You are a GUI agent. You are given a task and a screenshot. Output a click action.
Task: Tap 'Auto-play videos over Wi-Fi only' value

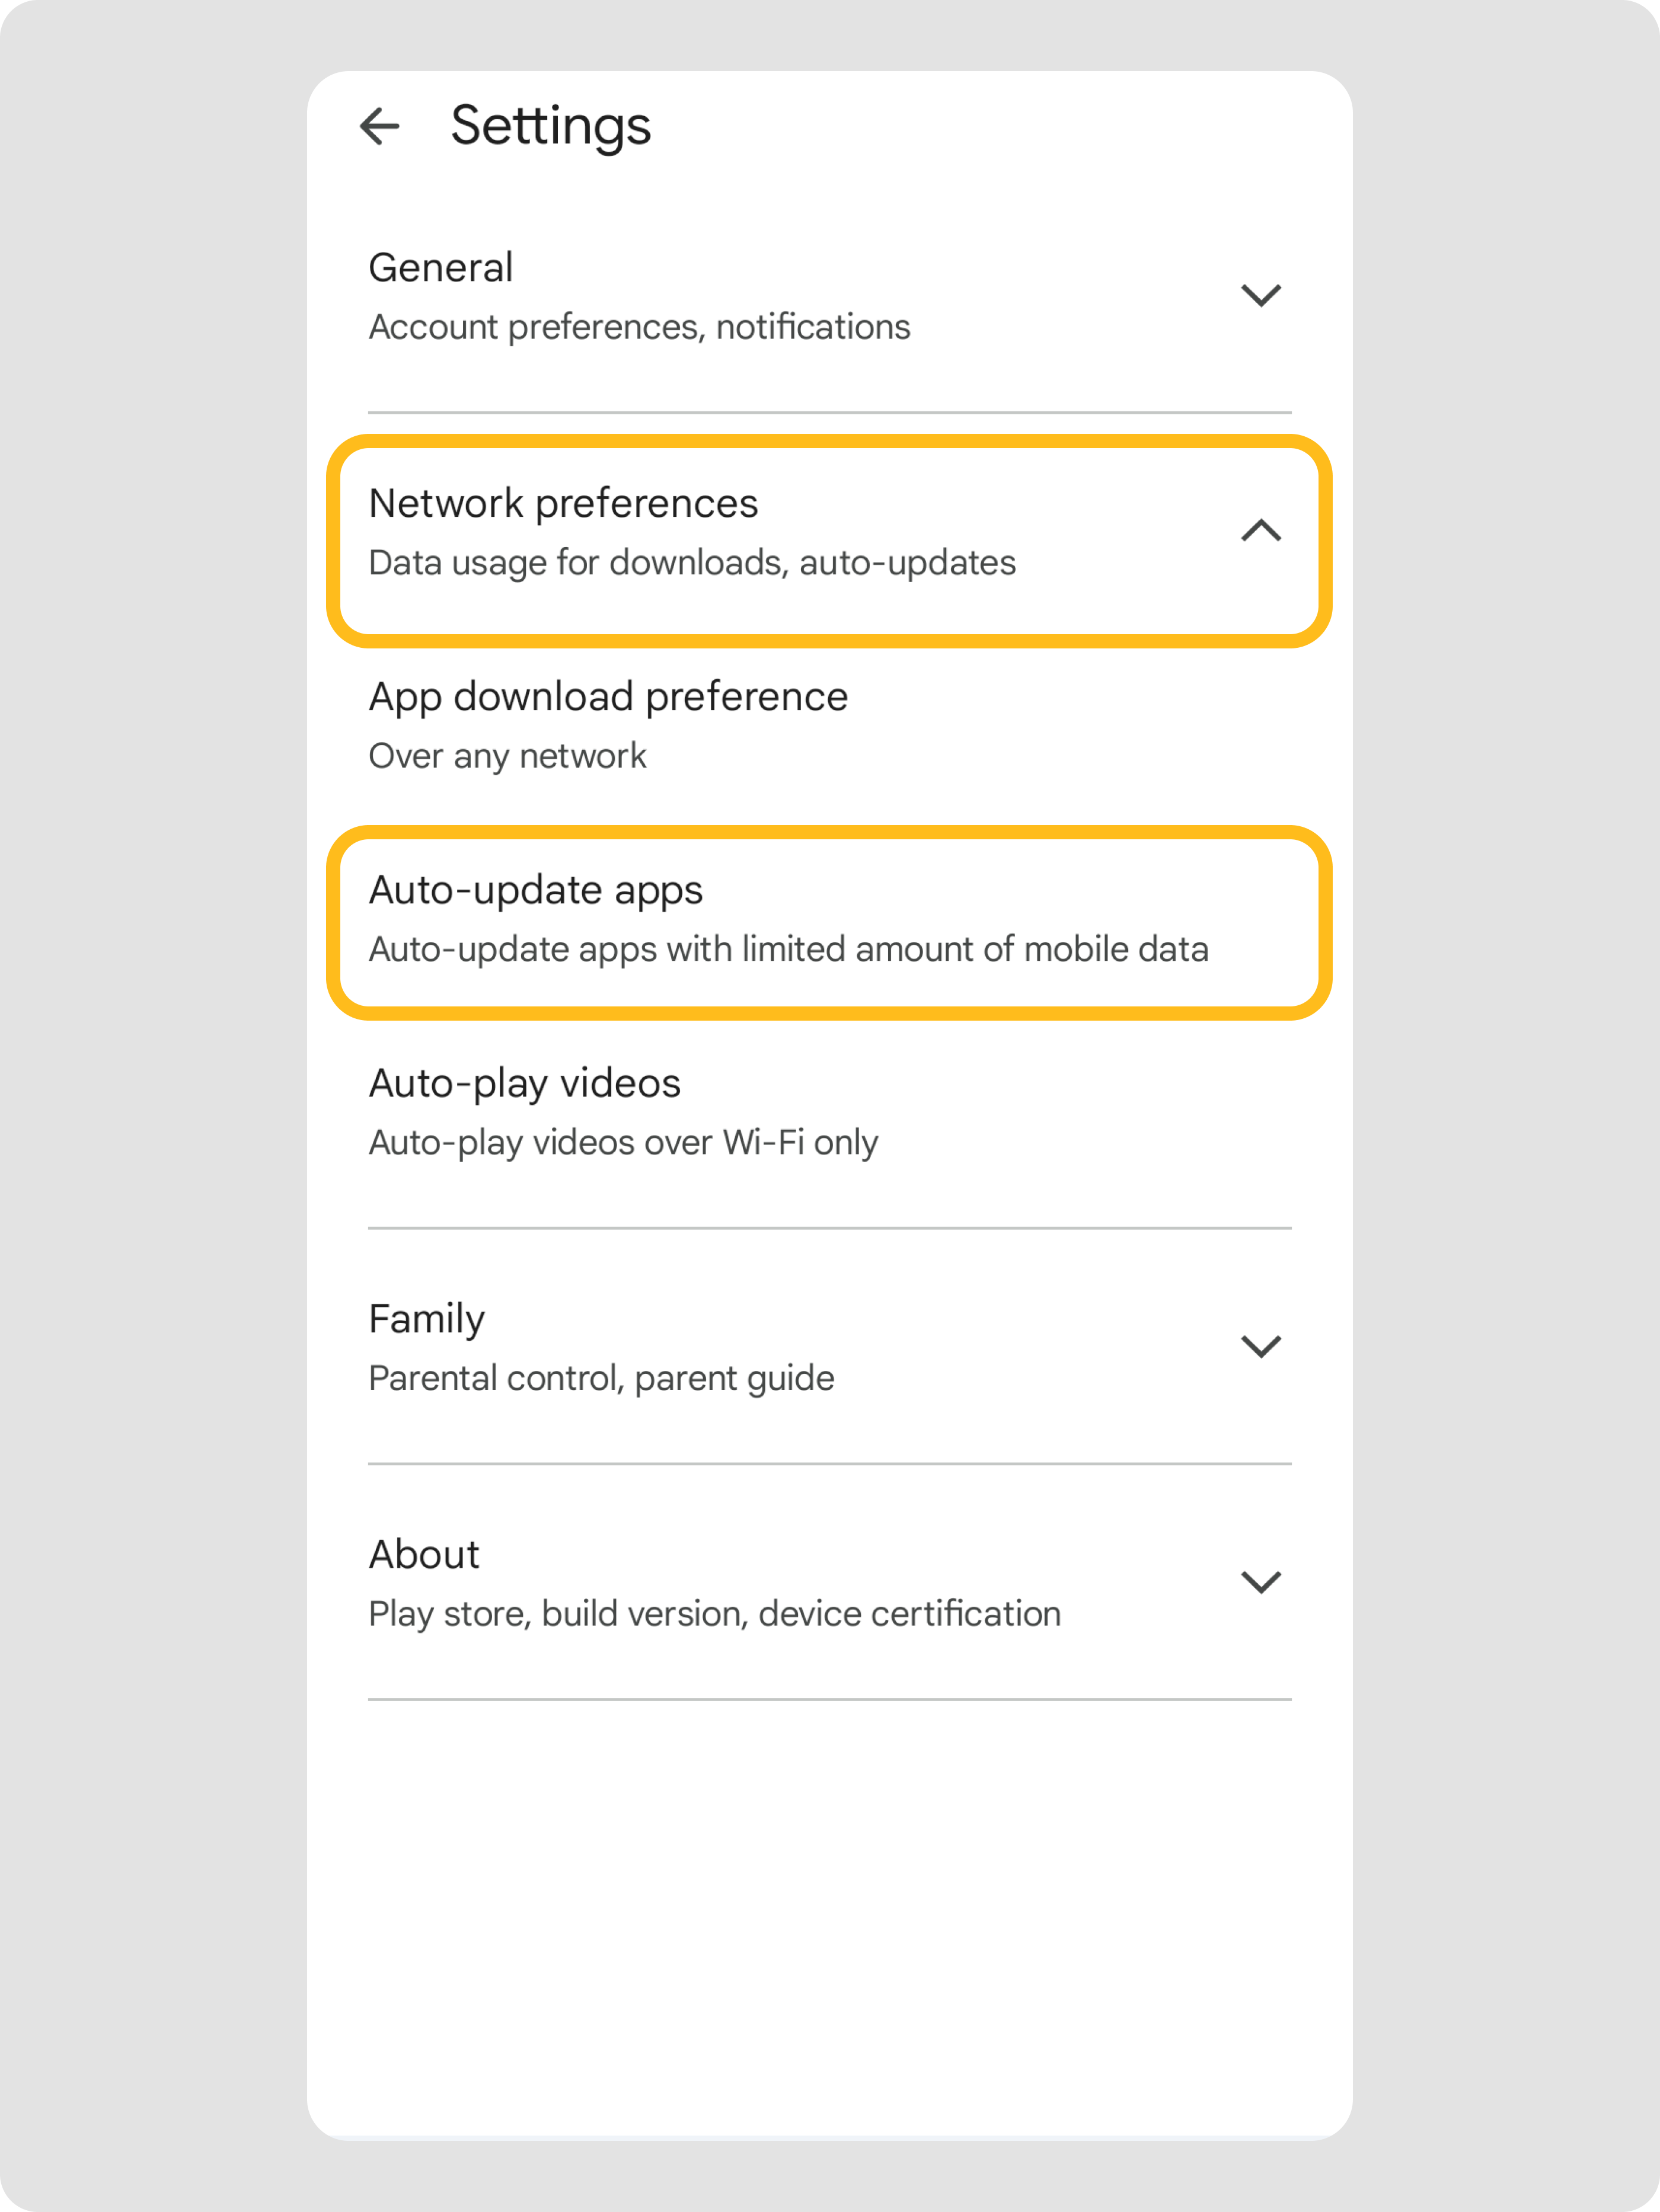pyautogui.click(x=623, y=1142)
